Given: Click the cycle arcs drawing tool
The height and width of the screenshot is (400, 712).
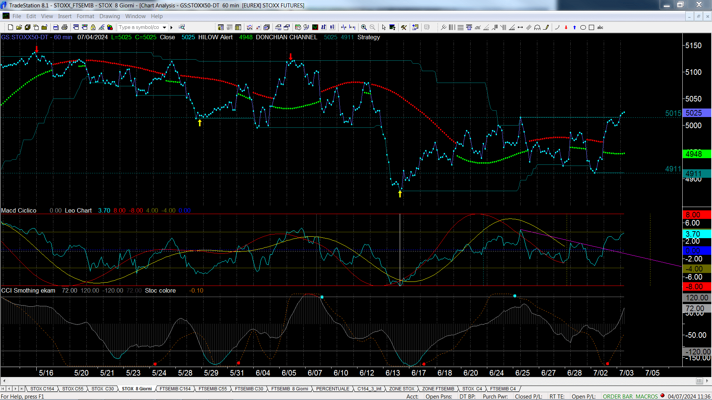Looking at the screenshot, I should pos(537,27).
